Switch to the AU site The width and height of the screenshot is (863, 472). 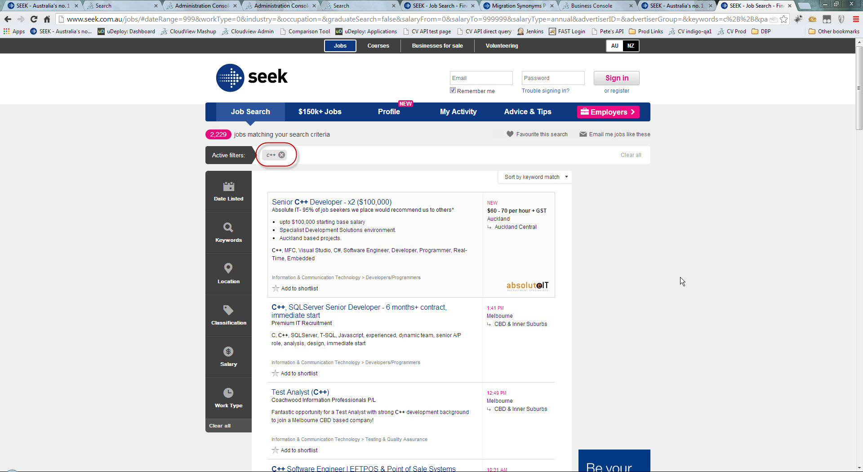pyautogui.click(x=614, y=46)
